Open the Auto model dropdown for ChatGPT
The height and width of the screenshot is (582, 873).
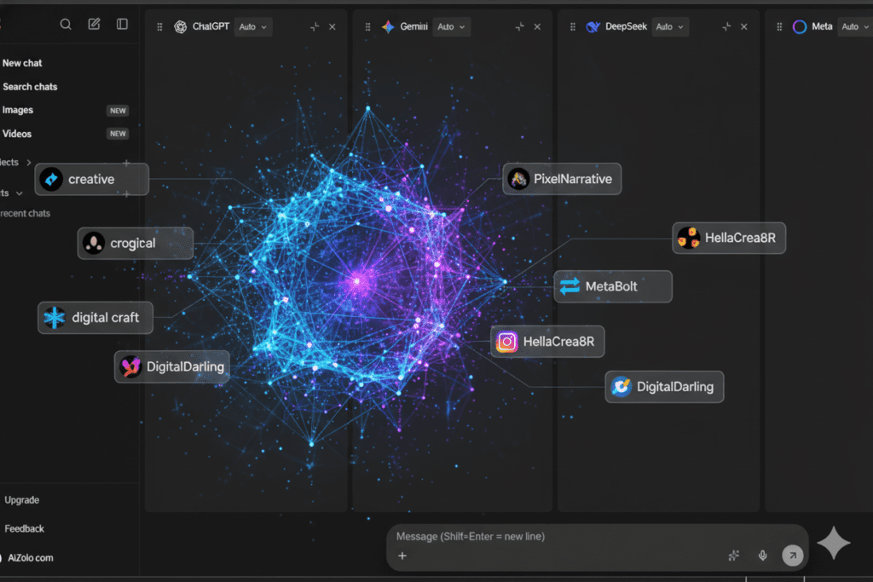click(x=252, y=26)
